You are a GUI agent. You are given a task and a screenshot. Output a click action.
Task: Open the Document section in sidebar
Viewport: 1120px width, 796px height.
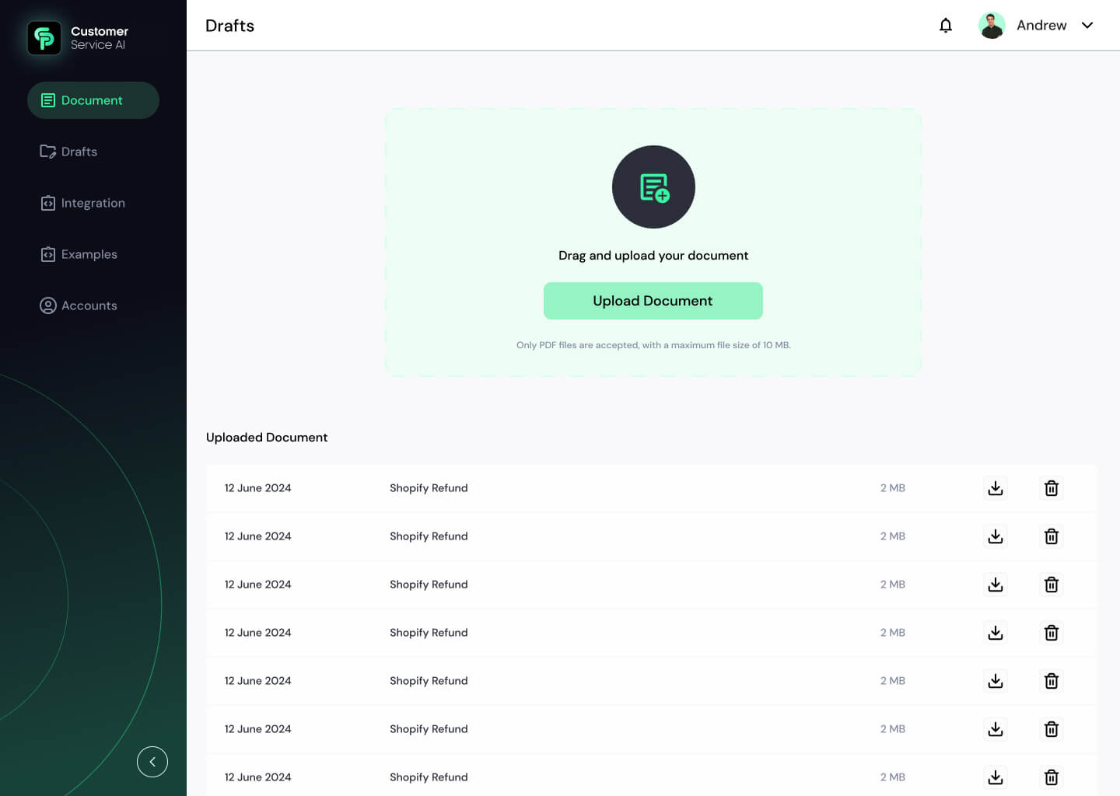pyautogui.click(x=93, y=100)
